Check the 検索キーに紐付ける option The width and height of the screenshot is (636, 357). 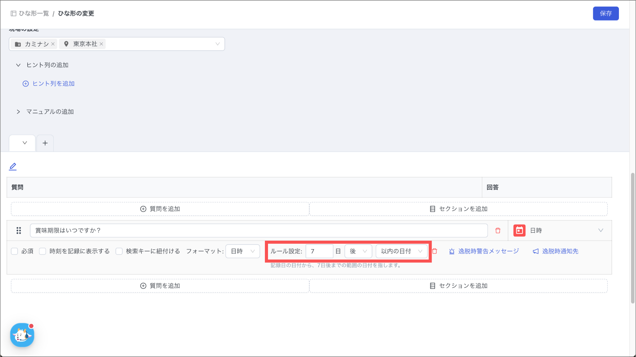[x=119, y=251]
